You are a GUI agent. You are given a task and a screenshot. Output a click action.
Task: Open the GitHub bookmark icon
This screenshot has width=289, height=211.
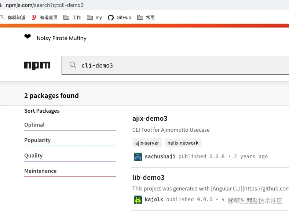111,18
